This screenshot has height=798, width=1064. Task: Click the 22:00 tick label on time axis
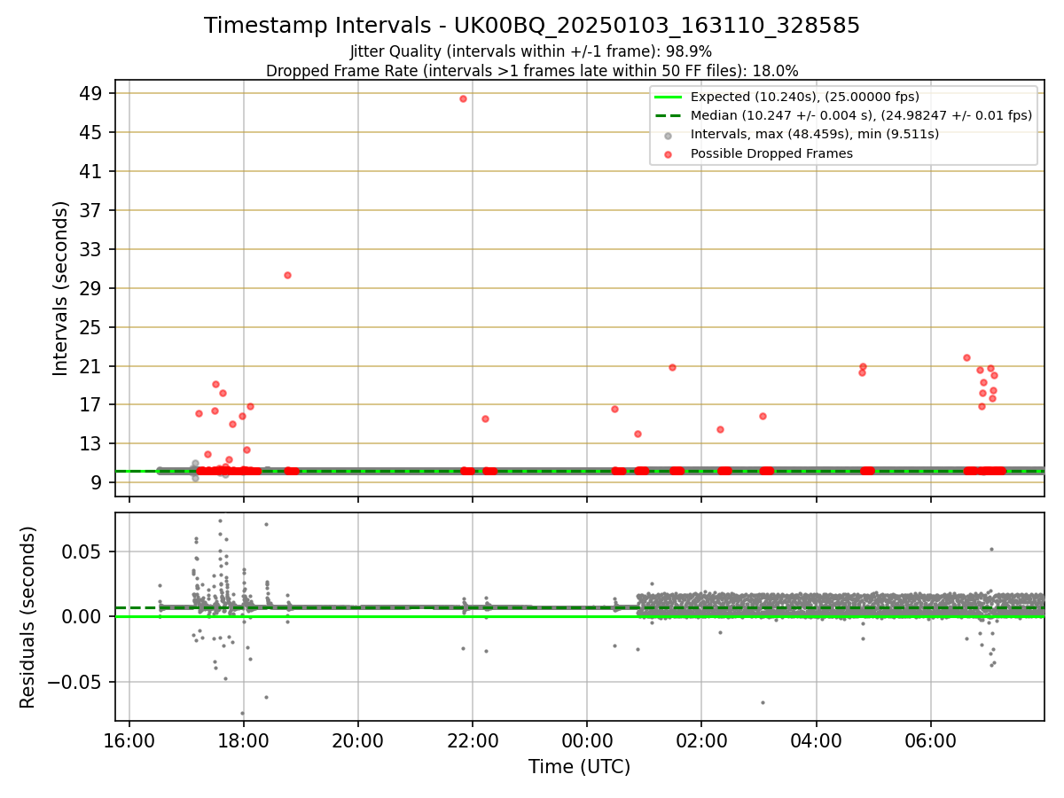pyautogui.click(x=473, y=741)
